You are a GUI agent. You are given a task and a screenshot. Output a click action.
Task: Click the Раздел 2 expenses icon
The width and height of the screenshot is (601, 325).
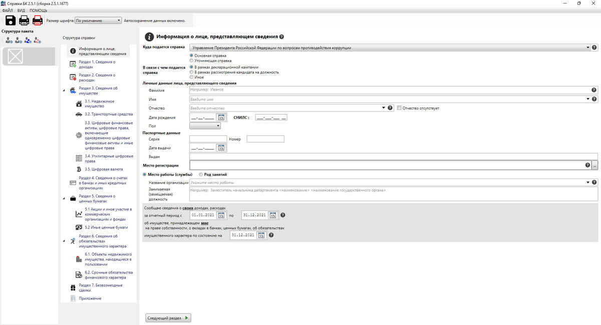tap(73, 77)
